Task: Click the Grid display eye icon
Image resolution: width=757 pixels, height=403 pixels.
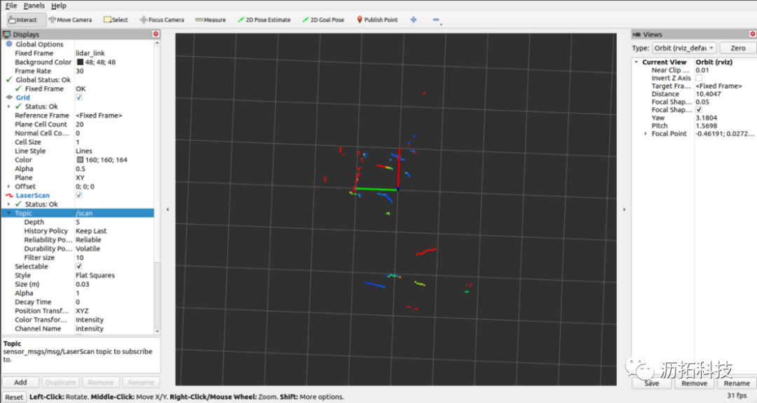Action: pyautogui.click(x=8, y=97)
